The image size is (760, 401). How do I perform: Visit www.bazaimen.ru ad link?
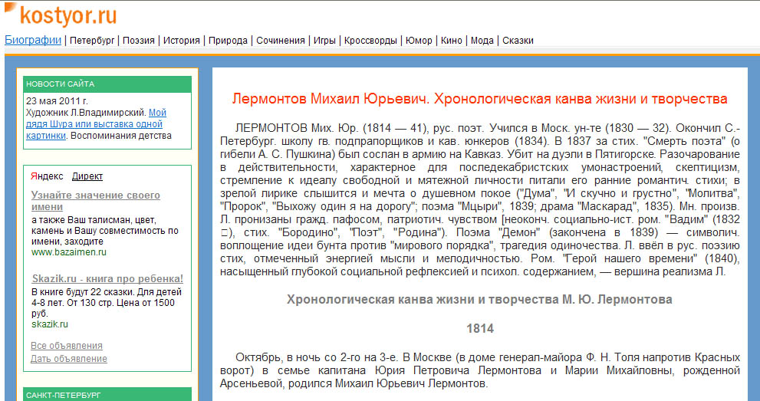tap(69, 252)
